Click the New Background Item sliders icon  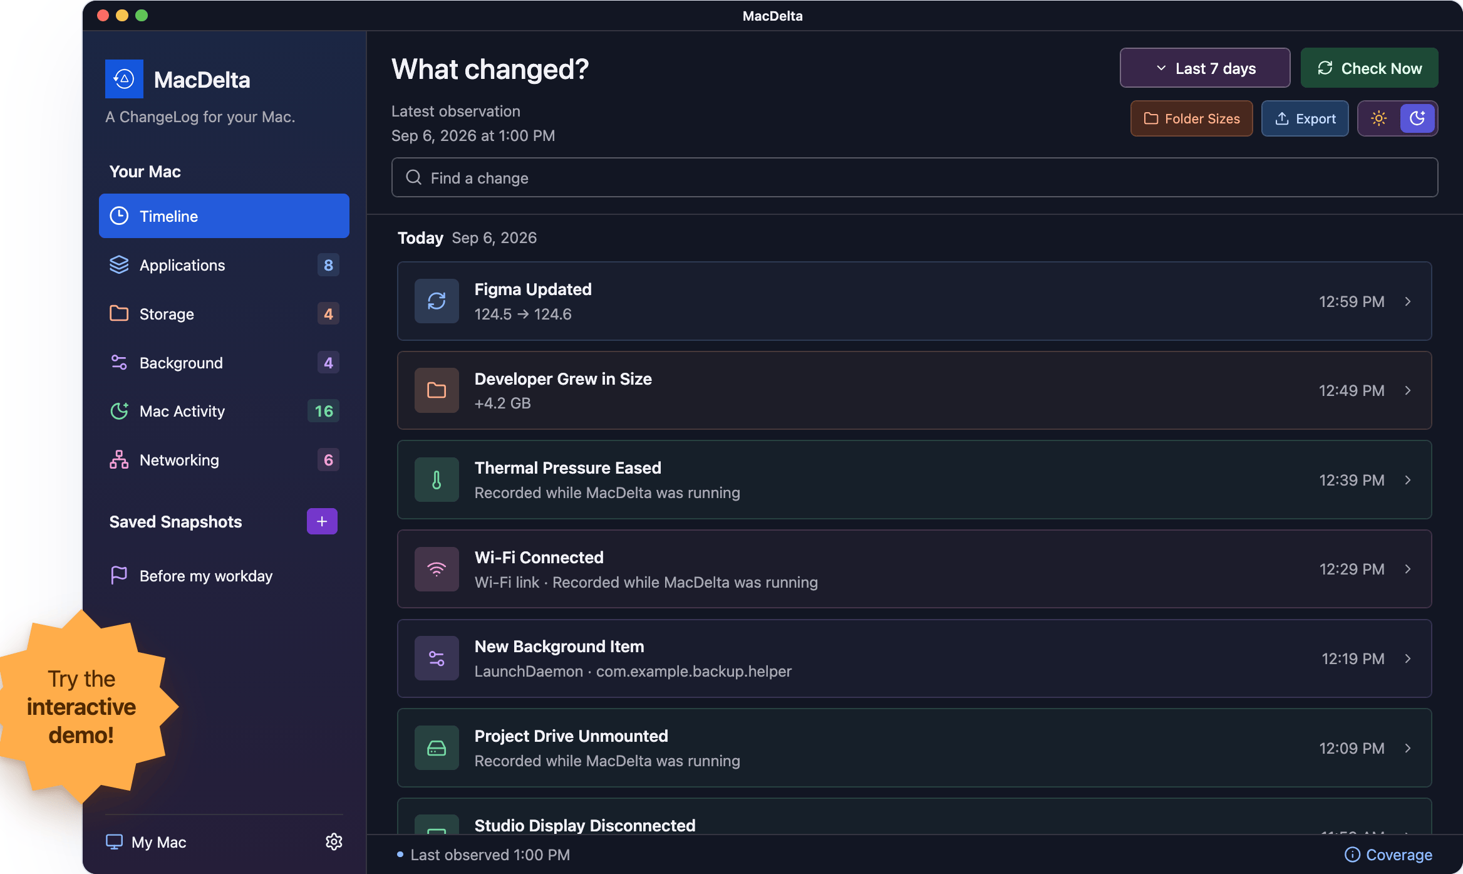pyautogui.click(x=437, y=658)
